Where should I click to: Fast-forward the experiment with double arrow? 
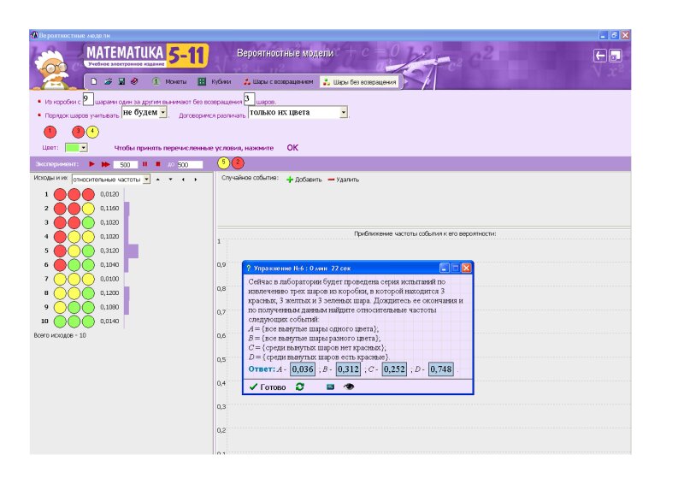point(105,163)
